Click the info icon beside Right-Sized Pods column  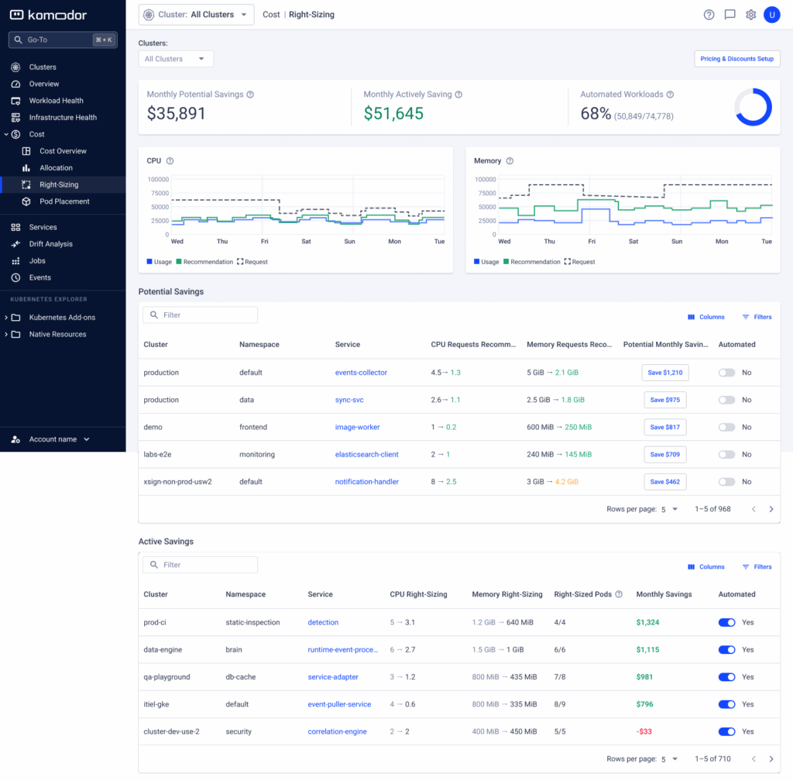click(x=619, y=594)
